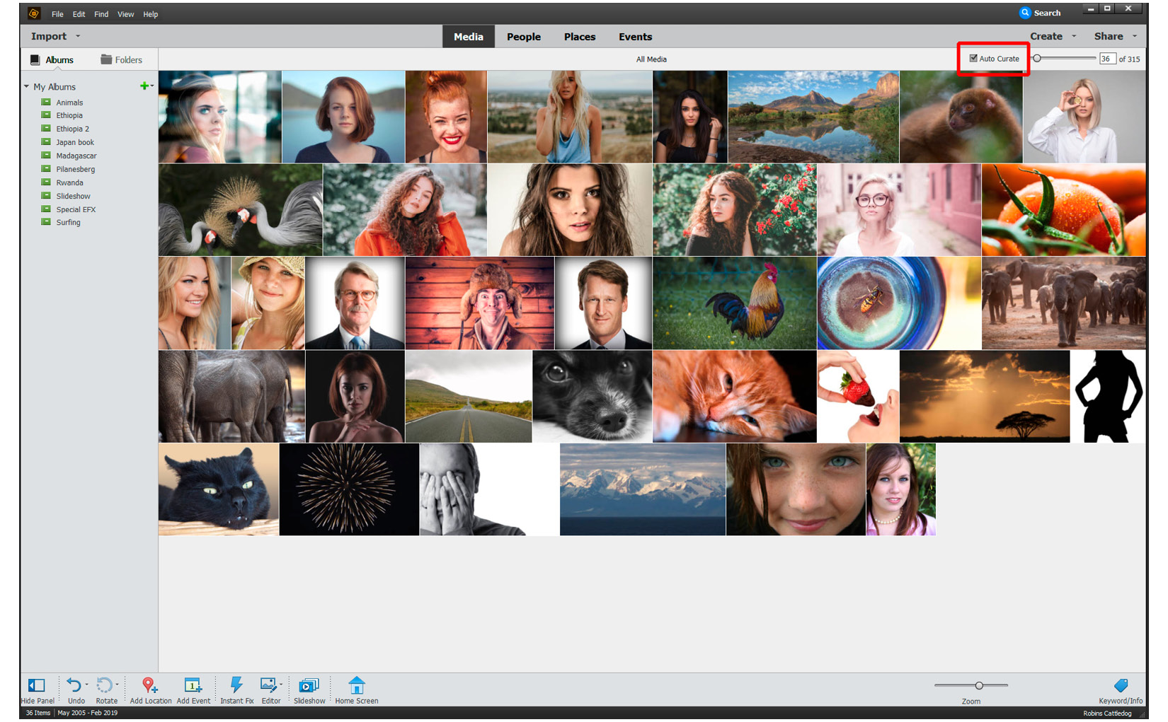This screenshot has width=1168, height=722.
Task: Click the Albums book icon
Action: tap(35, 59)
